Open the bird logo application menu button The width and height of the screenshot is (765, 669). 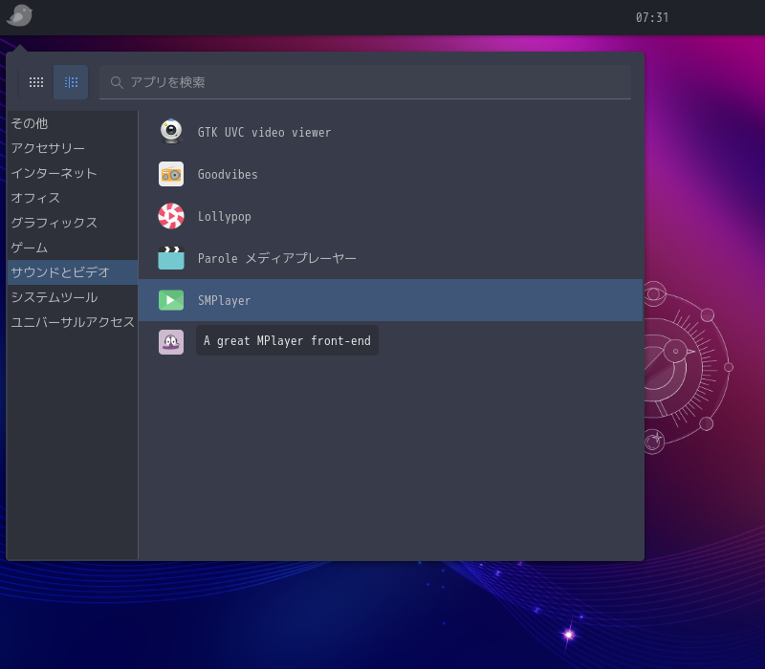point(19,15)
